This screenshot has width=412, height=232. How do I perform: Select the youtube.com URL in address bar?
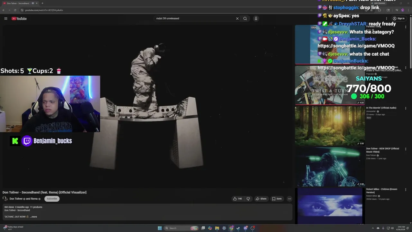tap(44, 10)
